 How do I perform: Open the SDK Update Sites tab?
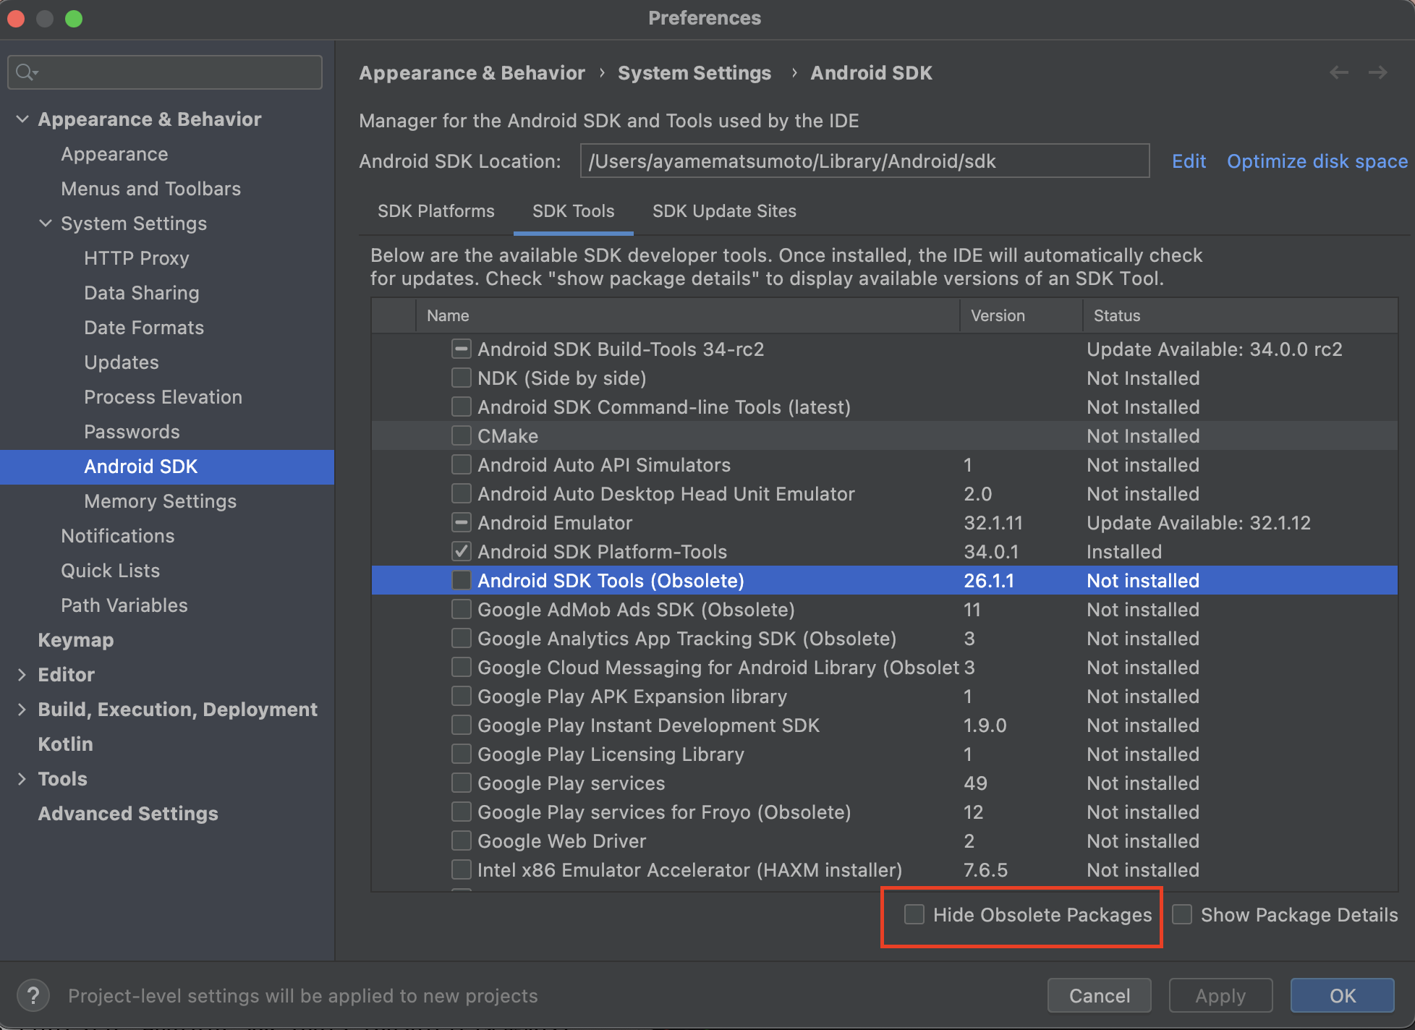click(x=723, y=211)
